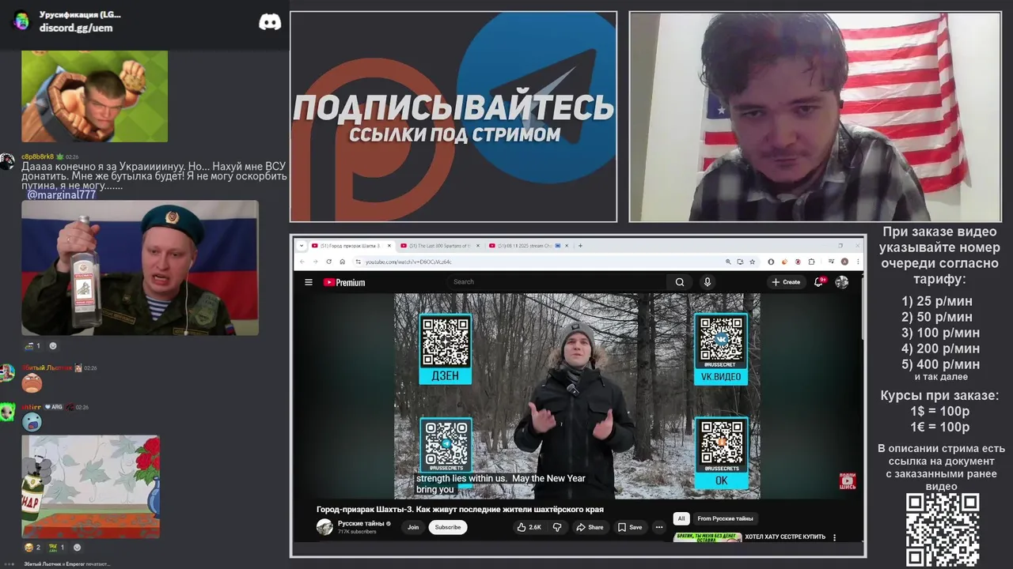Select the 'All' filter chip
The image size is (1013, 569).
(x=681, y=518)
